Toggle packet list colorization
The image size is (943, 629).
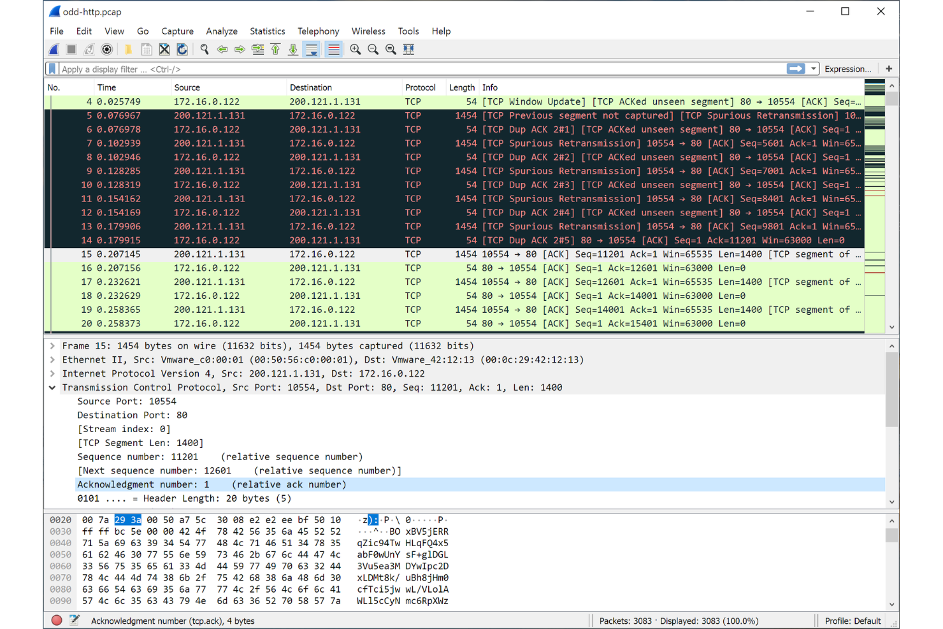333,49
